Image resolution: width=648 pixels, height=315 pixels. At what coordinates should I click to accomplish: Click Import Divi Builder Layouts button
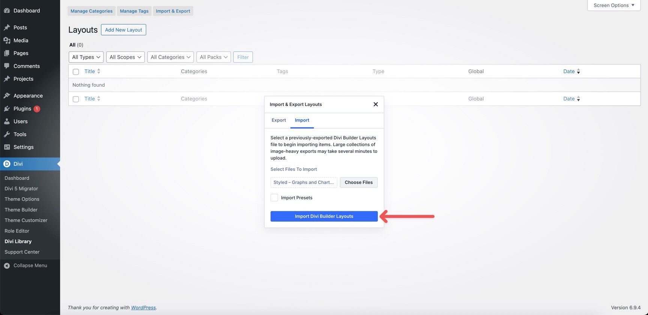(324, 216)
